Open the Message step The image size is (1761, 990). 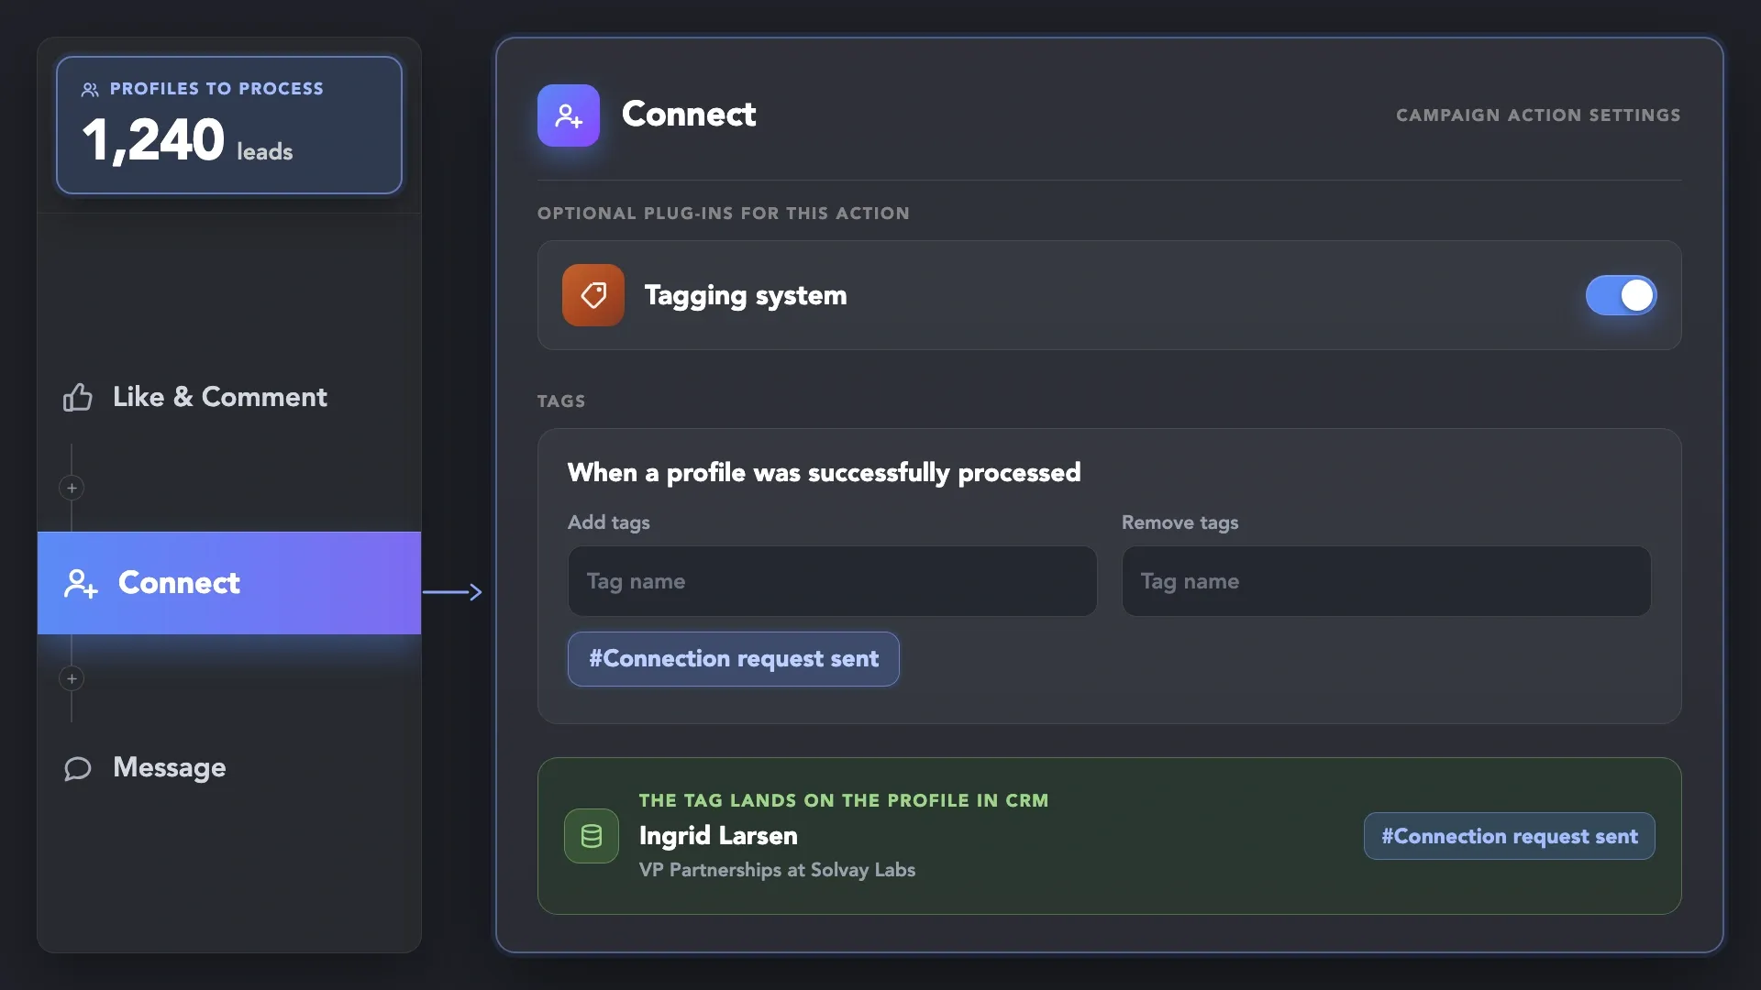click(x=169, y=768)
